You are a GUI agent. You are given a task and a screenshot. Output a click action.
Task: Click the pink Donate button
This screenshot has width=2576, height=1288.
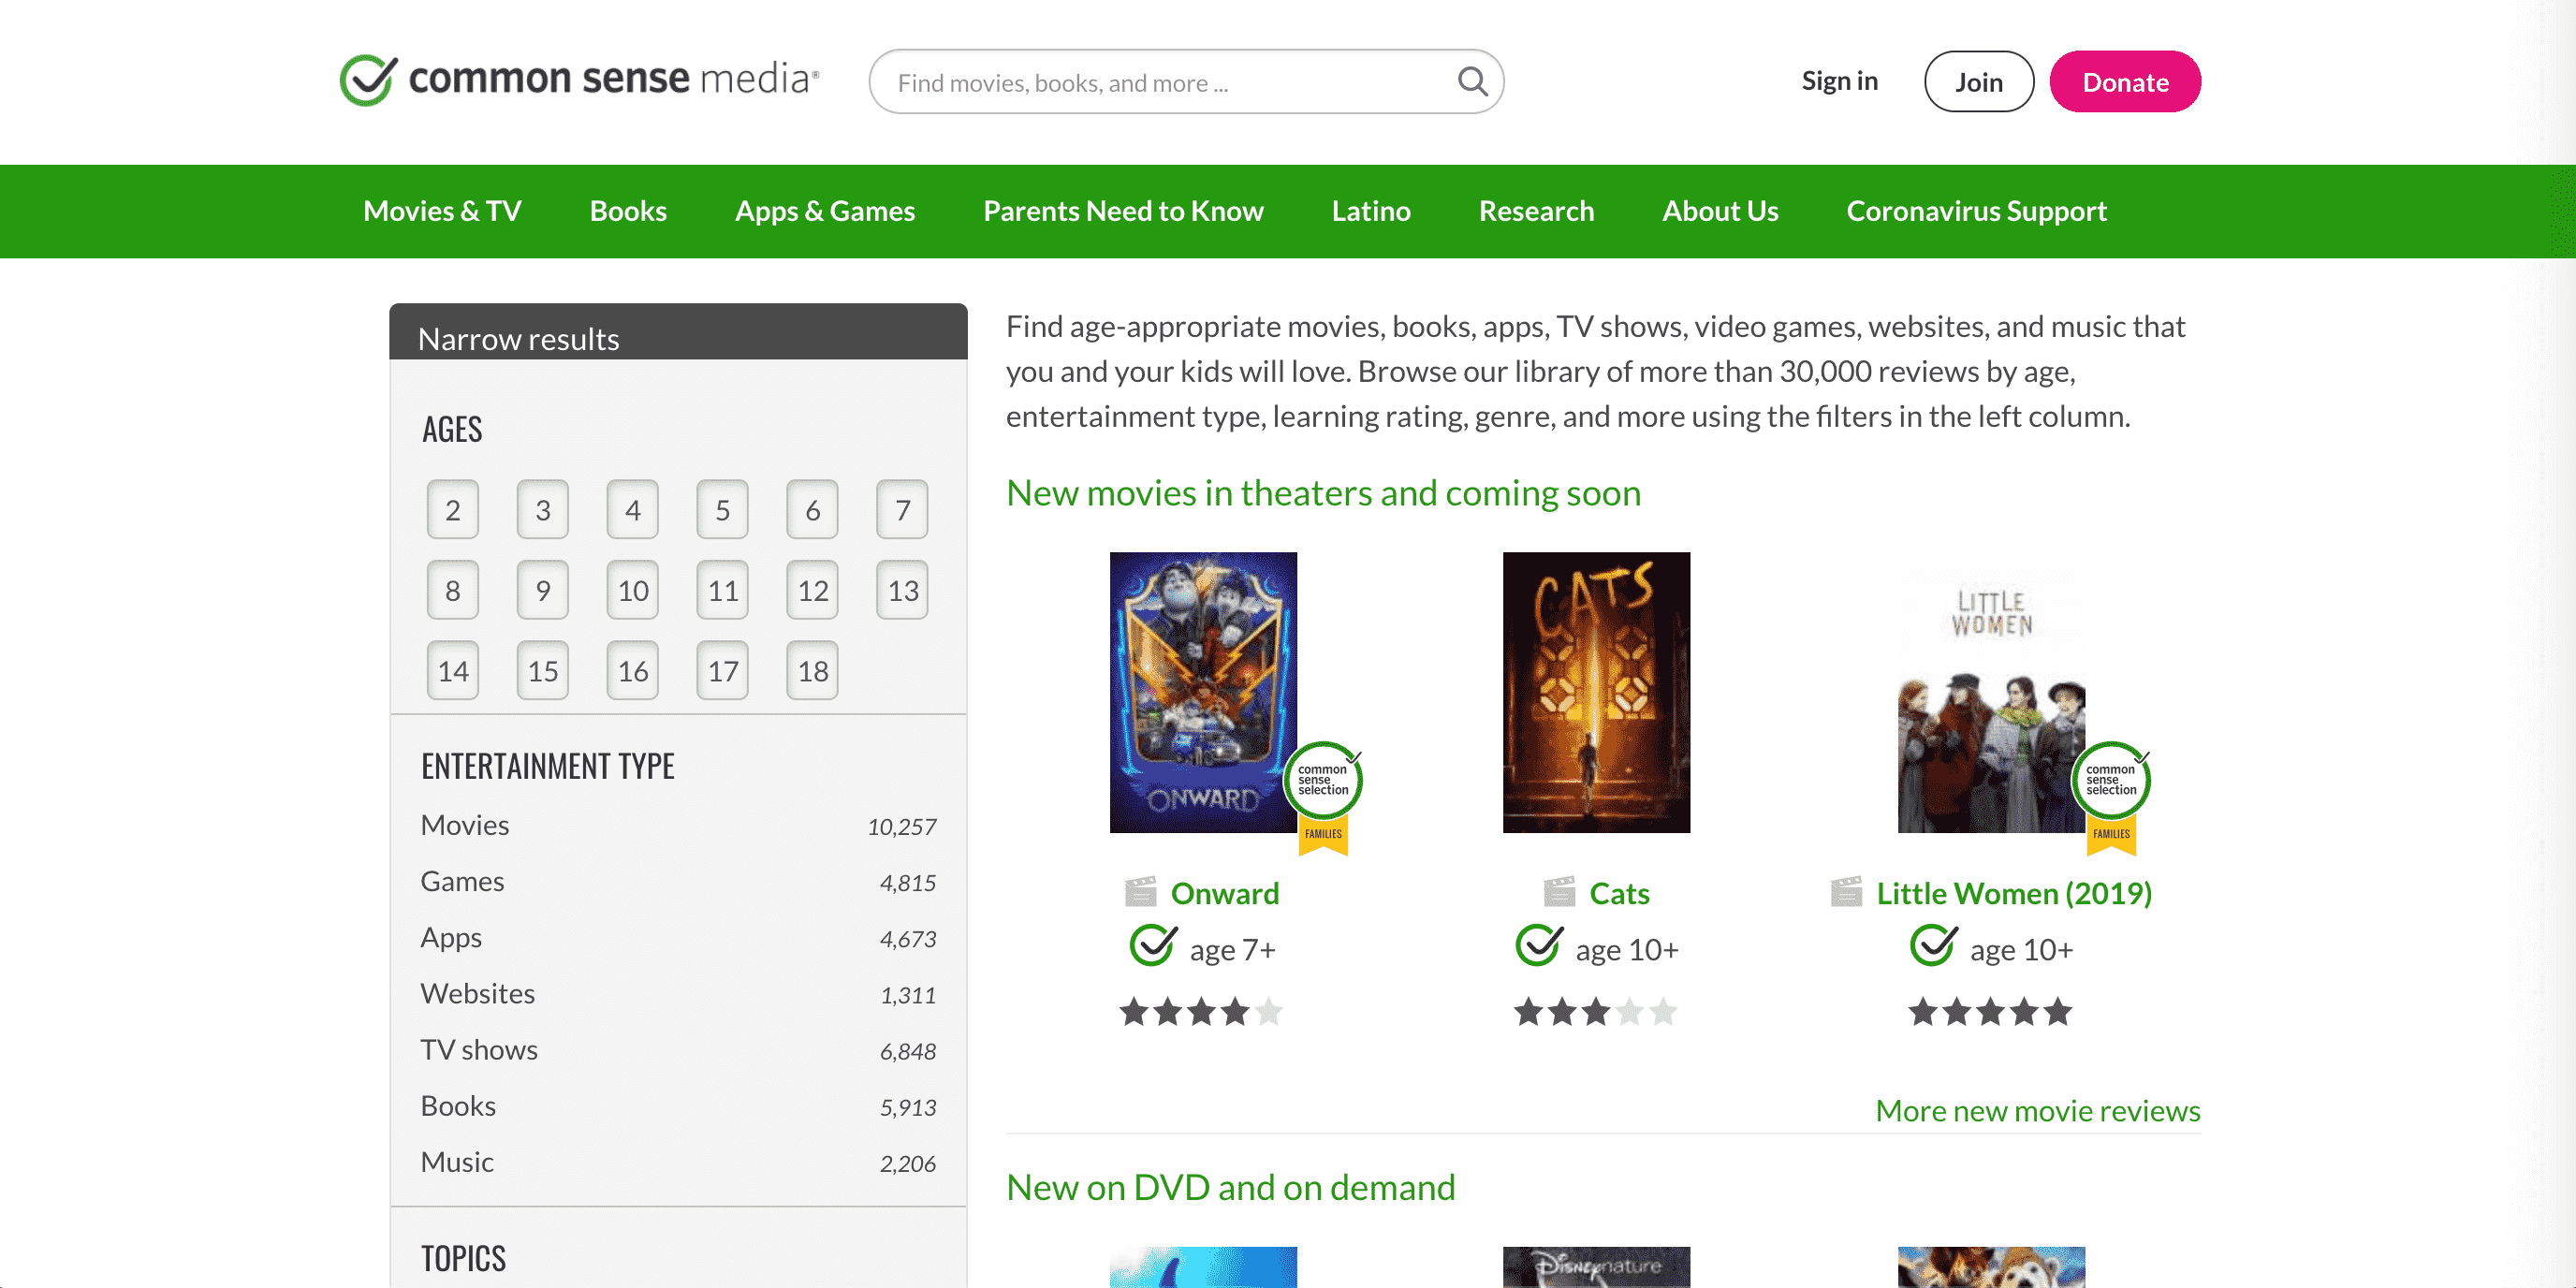coord(2125,81)
